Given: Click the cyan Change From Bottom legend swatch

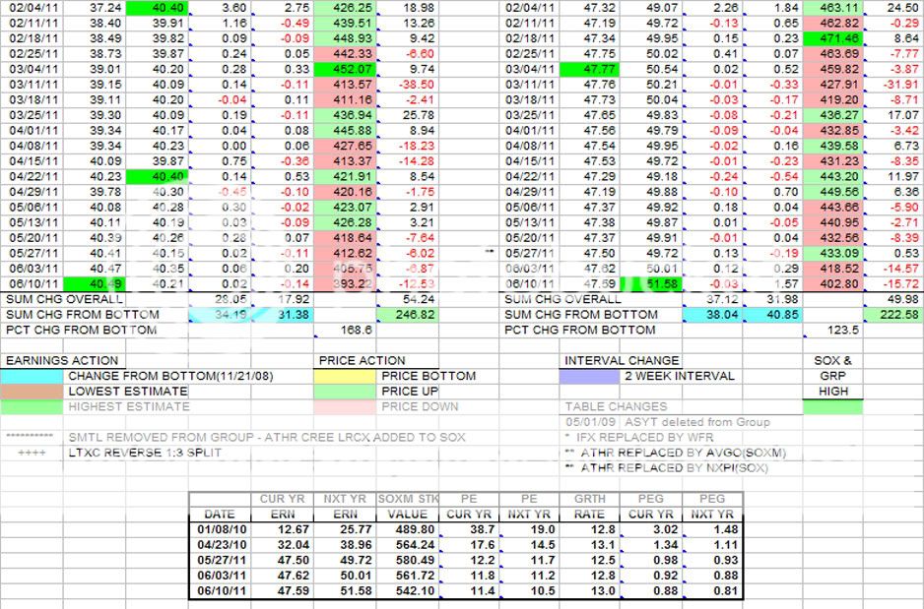Looking at the screenshot, I should (x=32, y=376).
